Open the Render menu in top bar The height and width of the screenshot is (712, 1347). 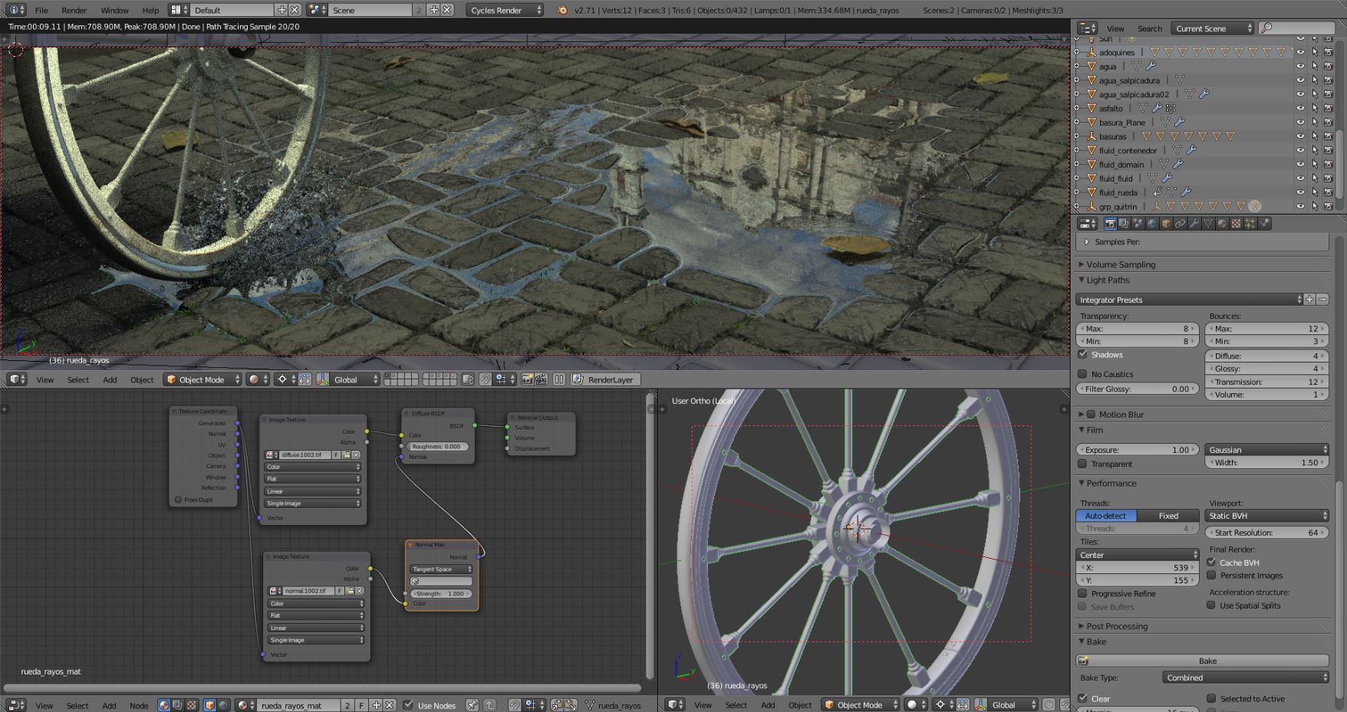(74, 10)
